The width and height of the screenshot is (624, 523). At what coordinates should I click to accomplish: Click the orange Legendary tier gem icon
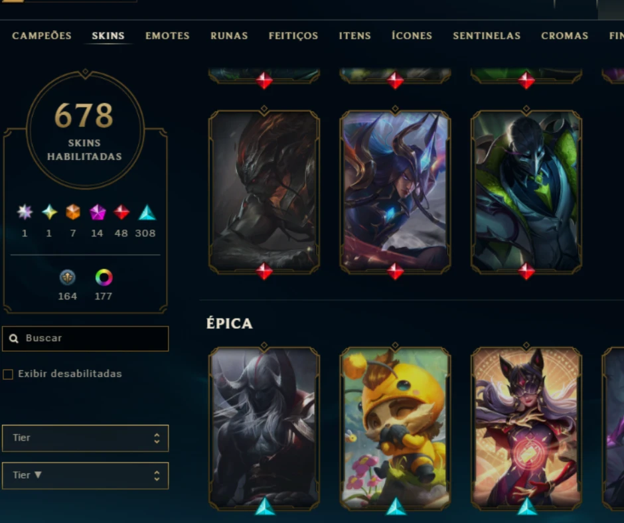tap(73, 212)
